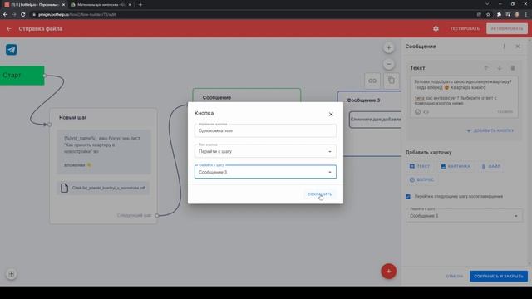Click СОХРАНИТЬ in the Кнопка dialog
Image resolution: width=532 pixels, height=299 pixels.
coord(319,194)
